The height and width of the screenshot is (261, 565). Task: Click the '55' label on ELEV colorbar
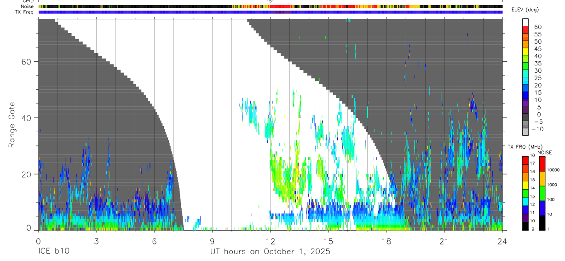(537, 35)
